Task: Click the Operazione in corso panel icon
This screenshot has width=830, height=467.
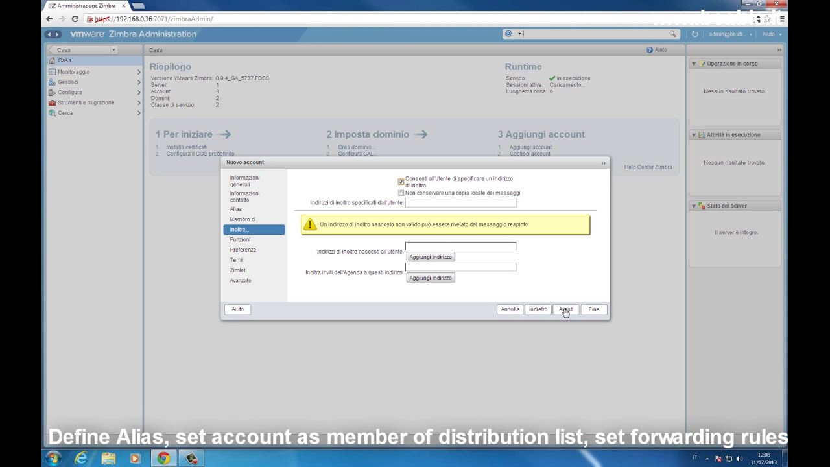Action: click(x=703, y=64)
